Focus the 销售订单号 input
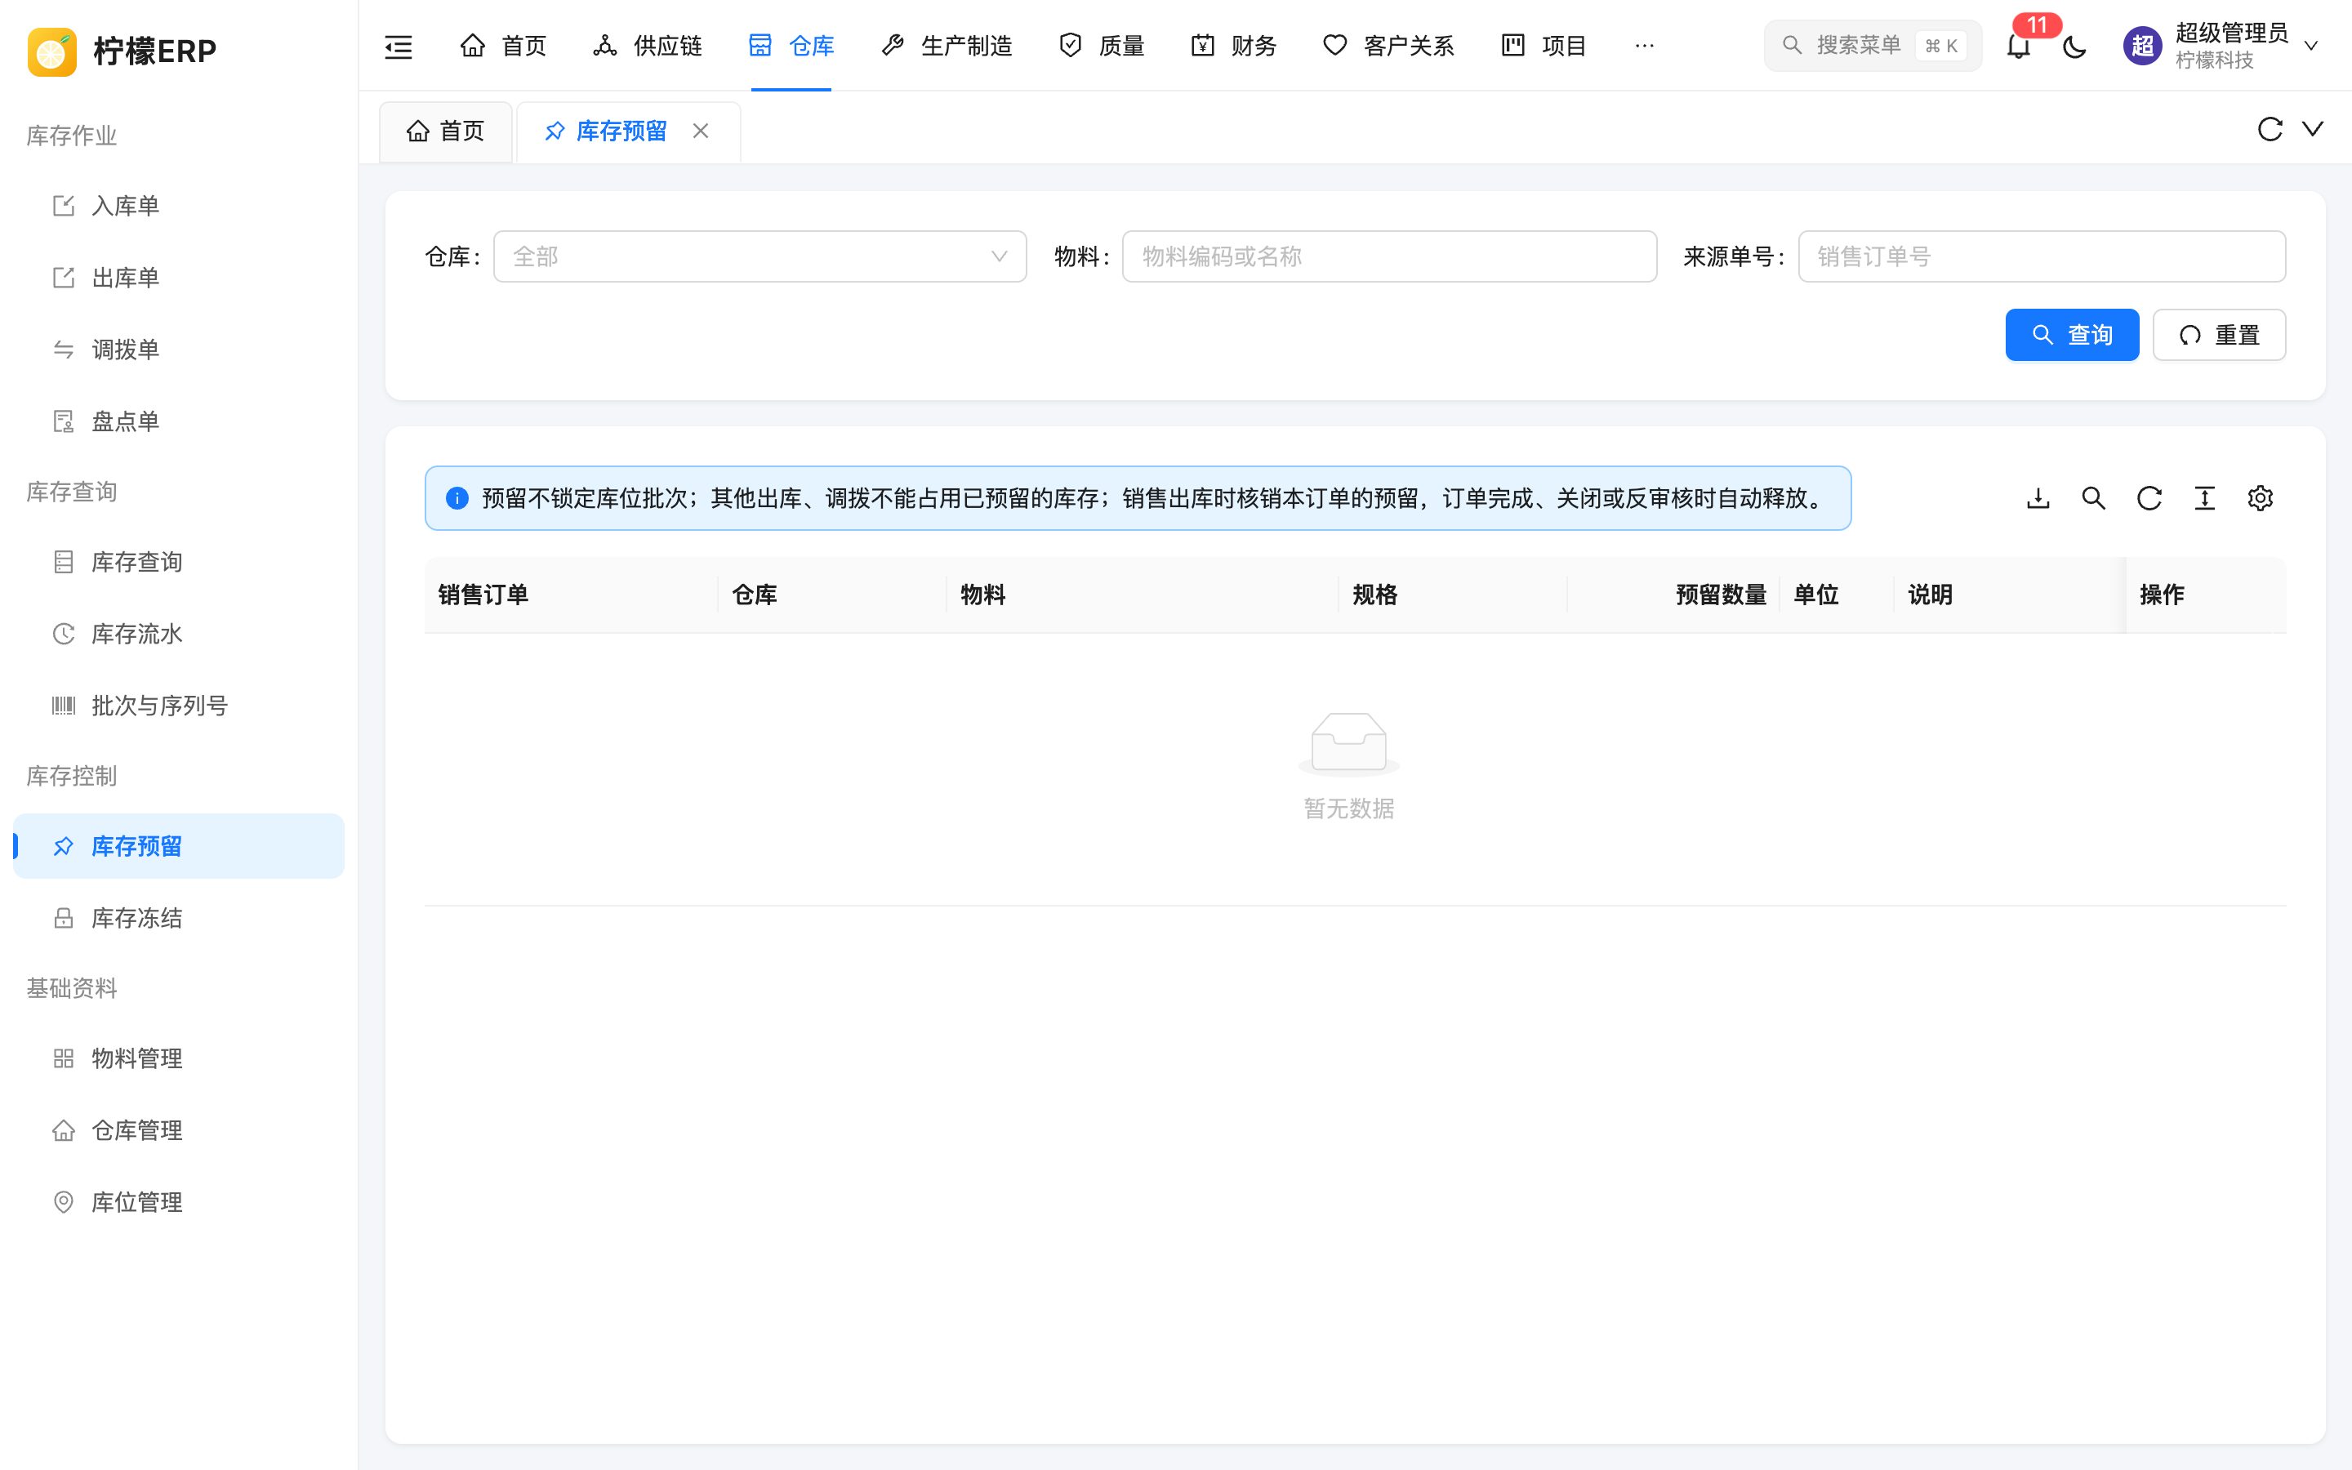 point(2042,256)
